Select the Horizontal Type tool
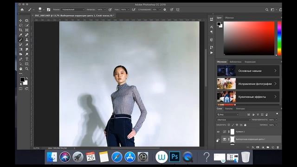The width and height of the screenshot is (297, 167). [27, 59]
